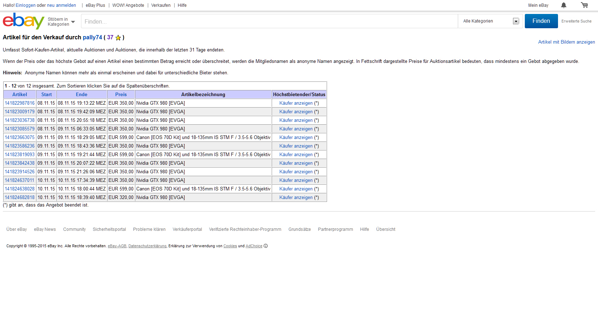
Task: Open Hilfe in top bar
Action: click(x=182, y=5)
